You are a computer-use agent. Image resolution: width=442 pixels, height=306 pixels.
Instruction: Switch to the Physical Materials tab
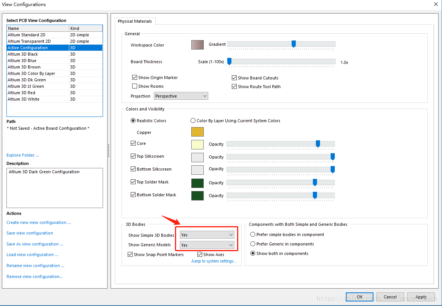[x=135, y=22]
